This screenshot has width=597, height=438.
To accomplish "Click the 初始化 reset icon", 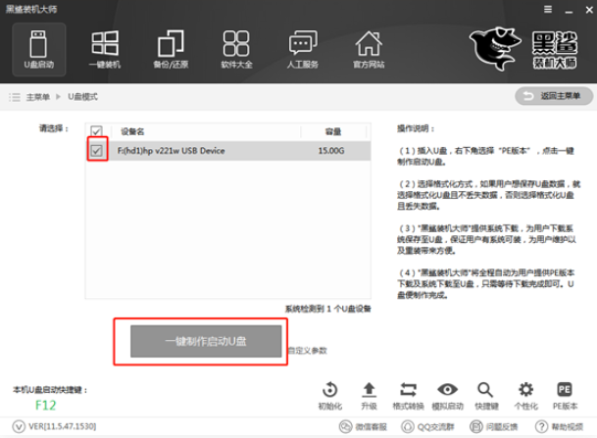I will click(330, 396).
